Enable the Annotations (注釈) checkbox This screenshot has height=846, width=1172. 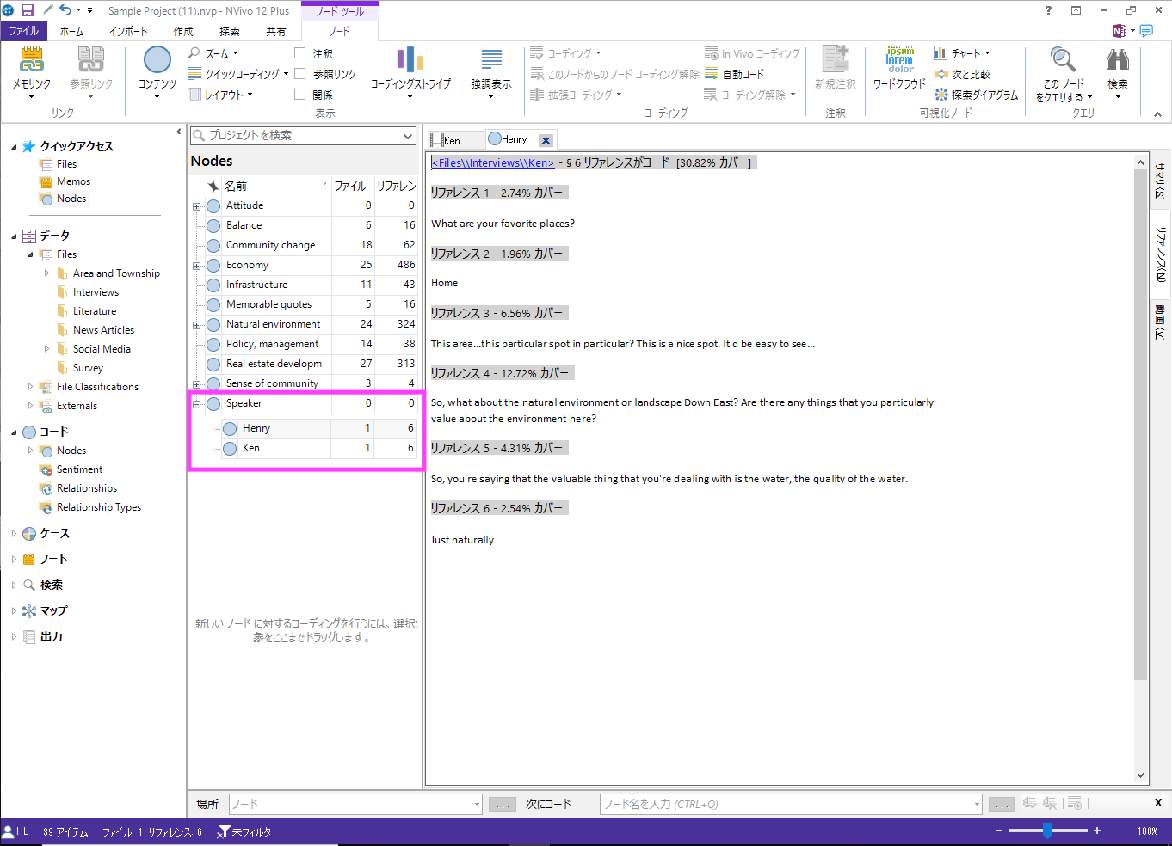pos(300,53)
